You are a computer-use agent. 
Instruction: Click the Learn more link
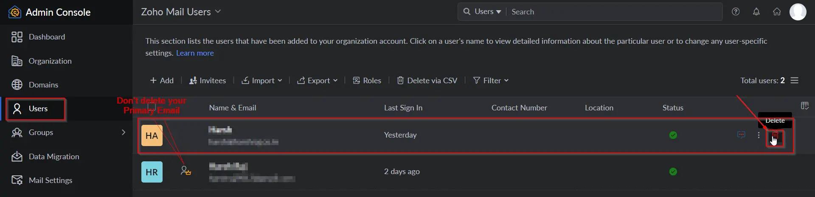[x=195, y=53]
